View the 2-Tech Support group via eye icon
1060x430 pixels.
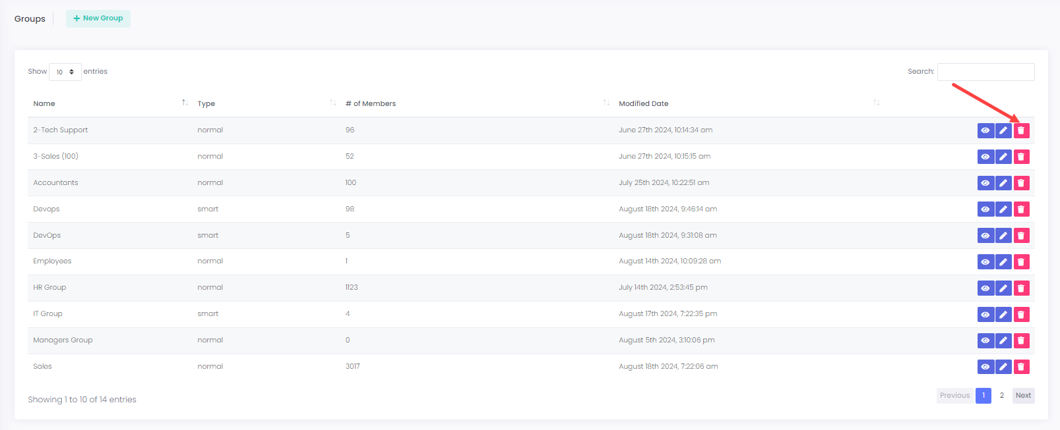(985, 130)
